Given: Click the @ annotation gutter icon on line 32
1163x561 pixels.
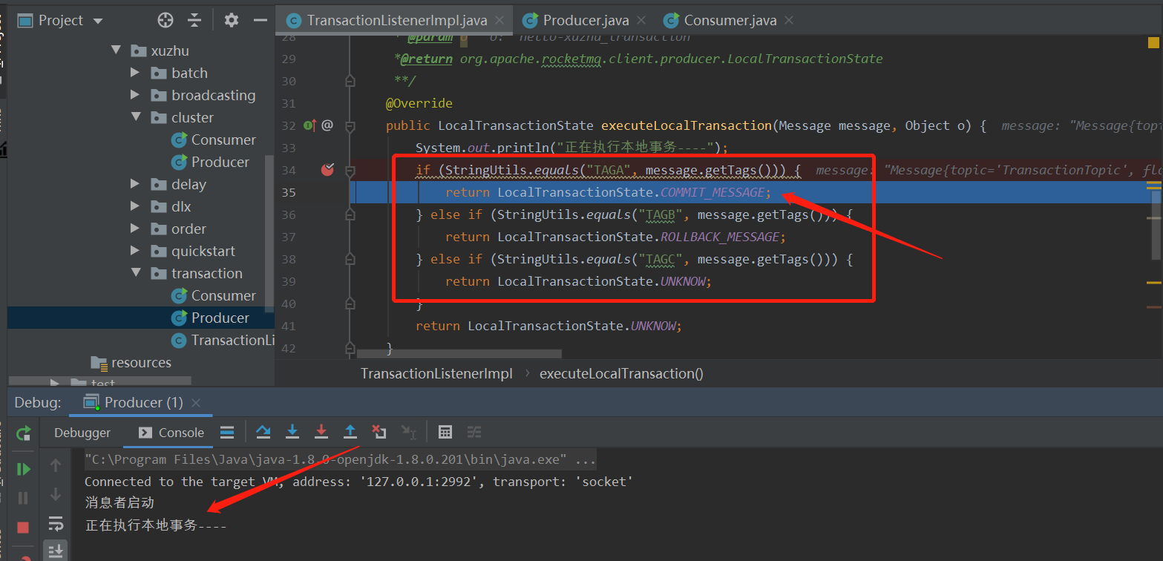Looking at the screenshot, I should [x=327, y=125].
